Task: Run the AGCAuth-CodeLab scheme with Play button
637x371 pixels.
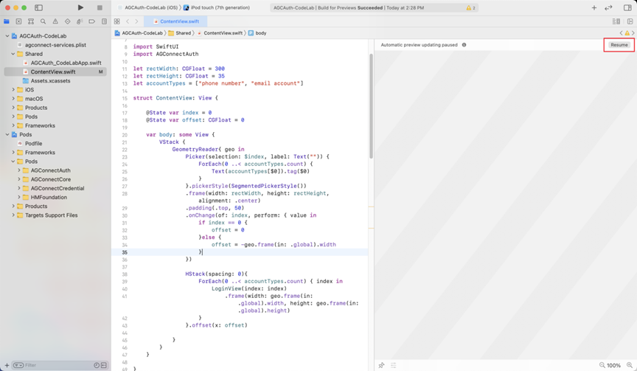Action: click(x=80, y=7)
